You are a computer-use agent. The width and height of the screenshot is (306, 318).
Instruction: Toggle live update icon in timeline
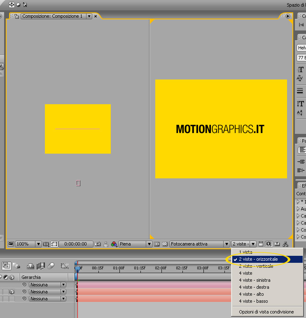pos(6,265)
